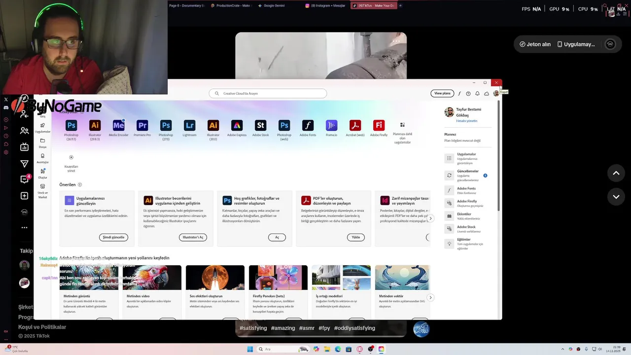Viewport: 631px width, 355px height.
Task: Show apps included in your plan
Action: click(402, 125)
